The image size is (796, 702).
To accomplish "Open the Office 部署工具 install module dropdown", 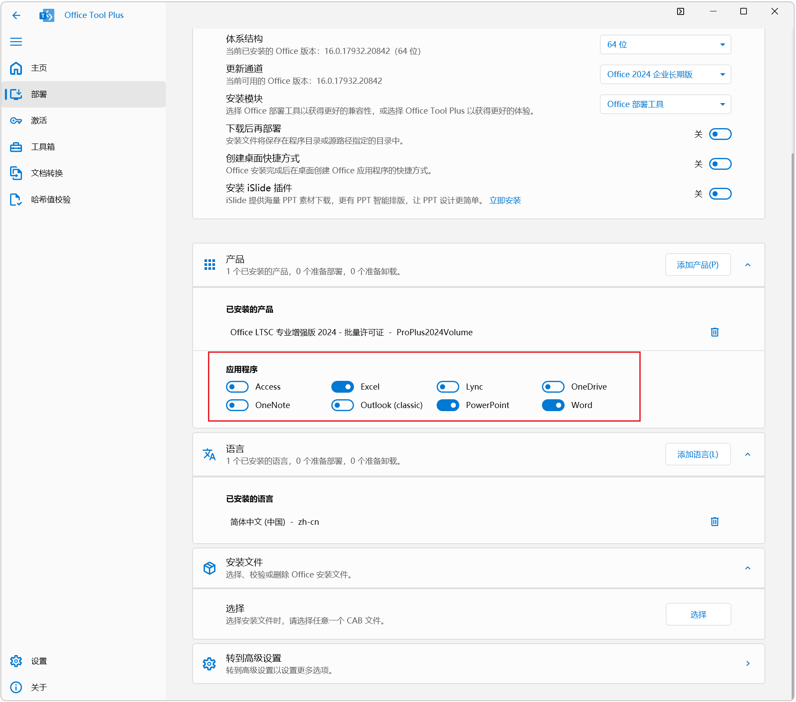I will point(666,104).
